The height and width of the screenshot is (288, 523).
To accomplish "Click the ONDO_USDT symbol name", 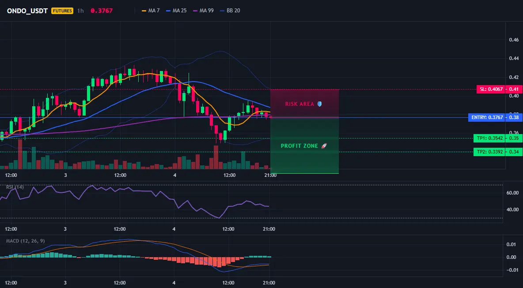I will click(27, 11).
